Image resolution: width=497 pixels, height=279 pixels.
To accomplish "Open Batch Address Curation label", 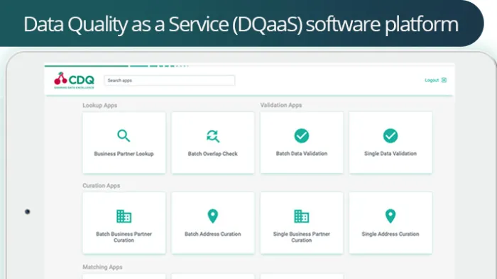I will tap(213, 234).
